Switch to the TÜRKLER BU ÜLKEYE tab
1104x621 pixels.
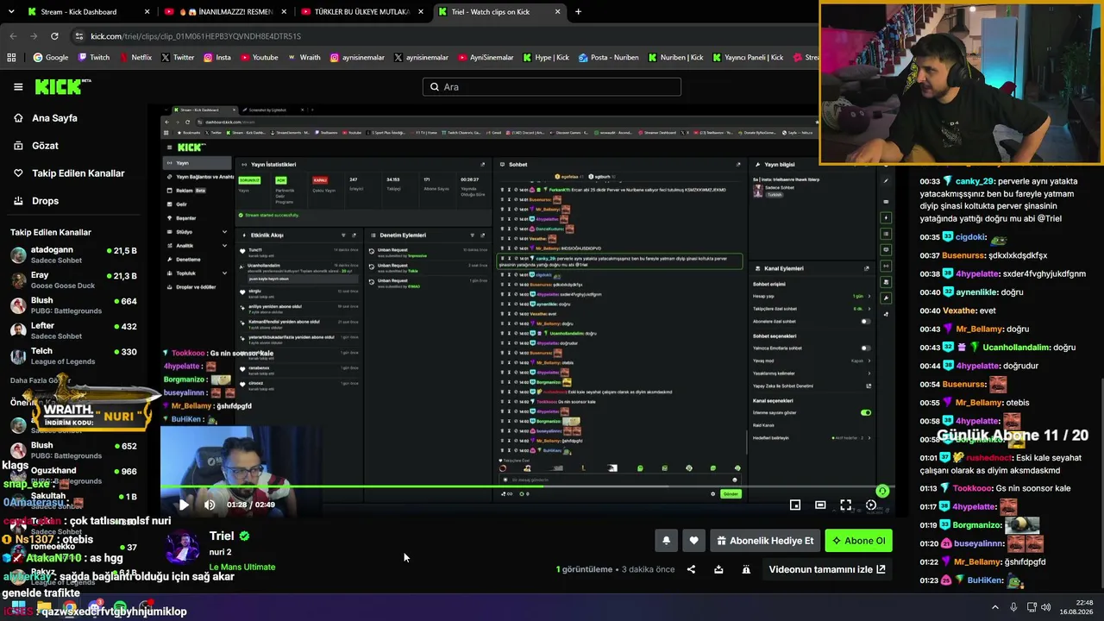point(361,12)
